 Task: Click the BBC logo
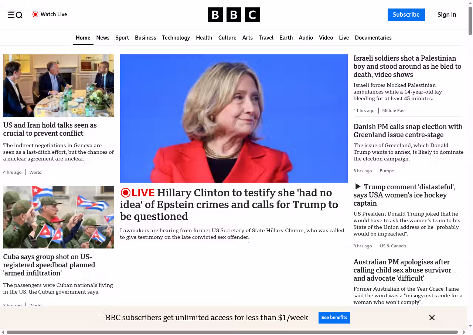(234, 15)
